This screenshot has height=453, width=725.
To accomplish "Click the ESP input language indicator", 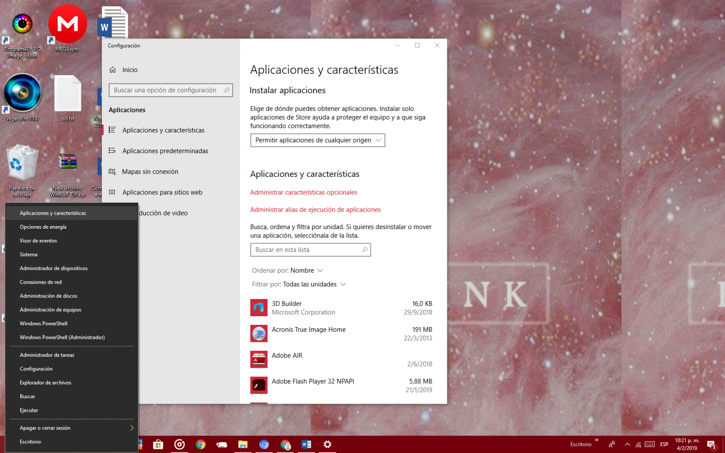I will [664, 444].
